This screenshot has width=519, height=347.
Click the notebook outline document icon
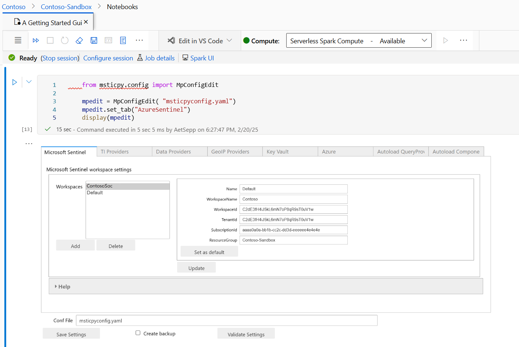[x=123, y=40]
